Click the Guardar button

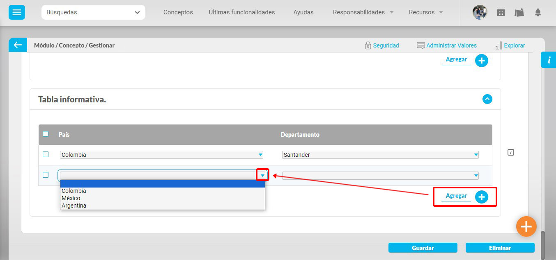423,248
